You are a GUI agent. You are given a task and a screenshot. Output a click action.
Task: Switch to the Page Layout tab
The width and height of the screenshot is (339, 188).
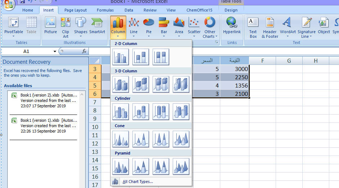76,10
